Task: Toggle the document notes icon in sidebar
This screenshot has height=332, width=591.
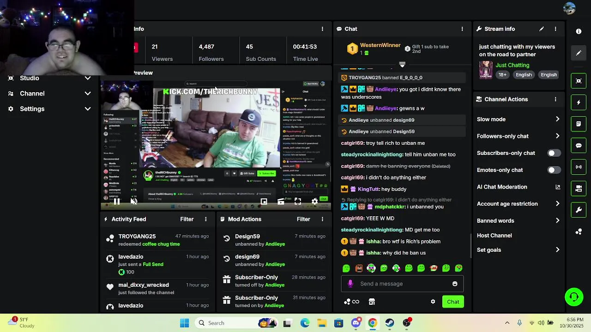Action: [579, 124]
